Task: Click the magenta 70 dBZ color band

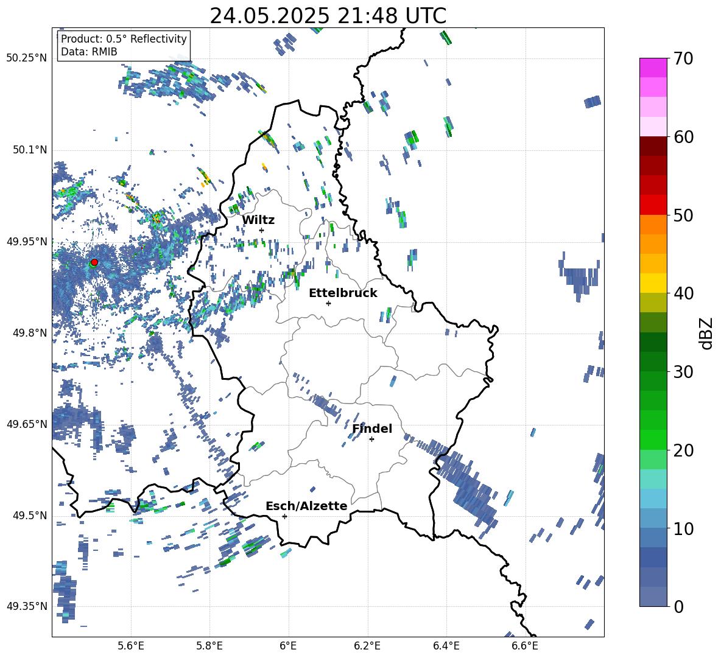Action: click(x=653, y=68)
